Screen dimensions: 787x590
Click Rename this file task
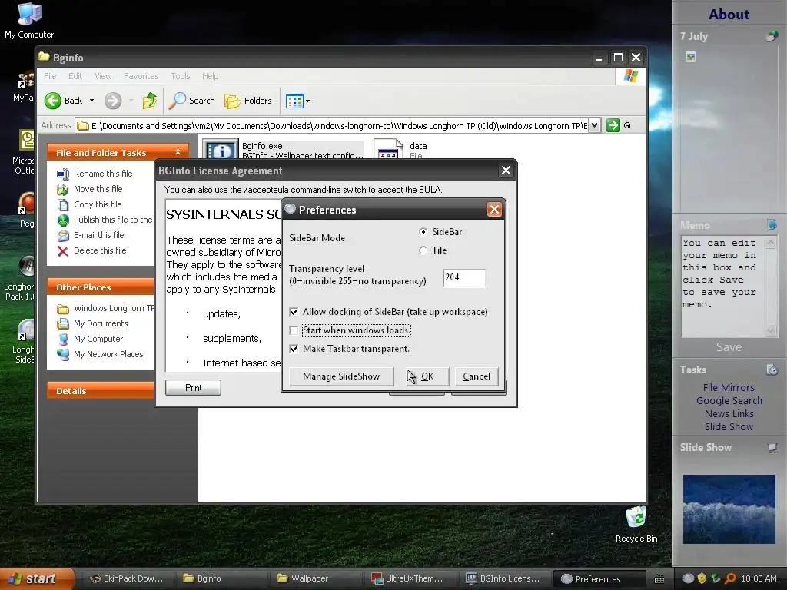(103, 174)
